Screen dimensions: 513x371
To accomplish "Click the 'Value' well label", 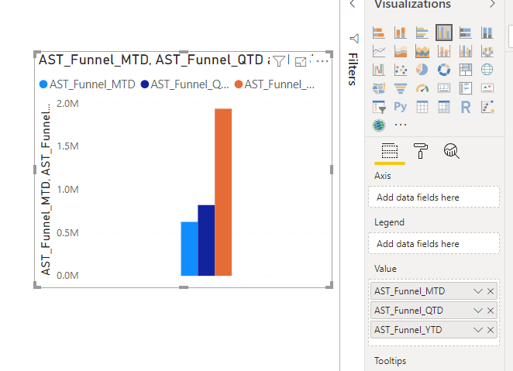I will click(385, 269).
